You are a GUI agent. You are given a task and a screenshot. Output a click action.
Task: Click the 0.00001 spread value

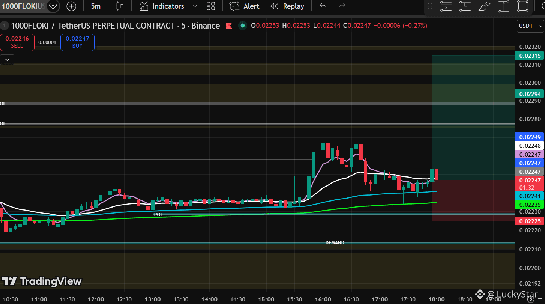47,42
